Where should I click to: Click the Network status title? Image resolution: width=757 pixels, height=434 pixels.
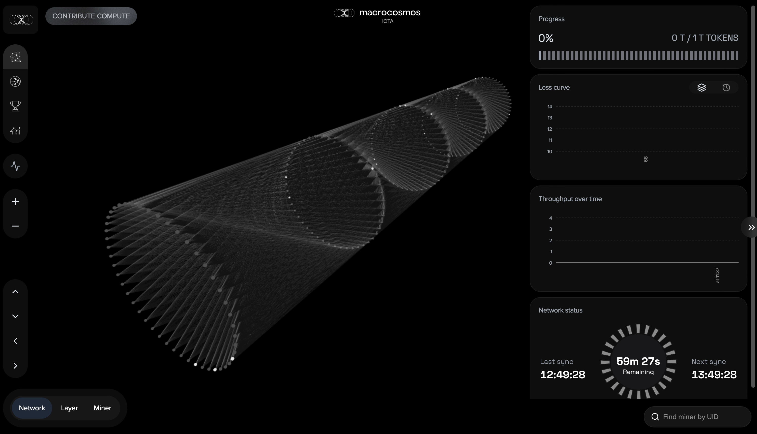560,310
